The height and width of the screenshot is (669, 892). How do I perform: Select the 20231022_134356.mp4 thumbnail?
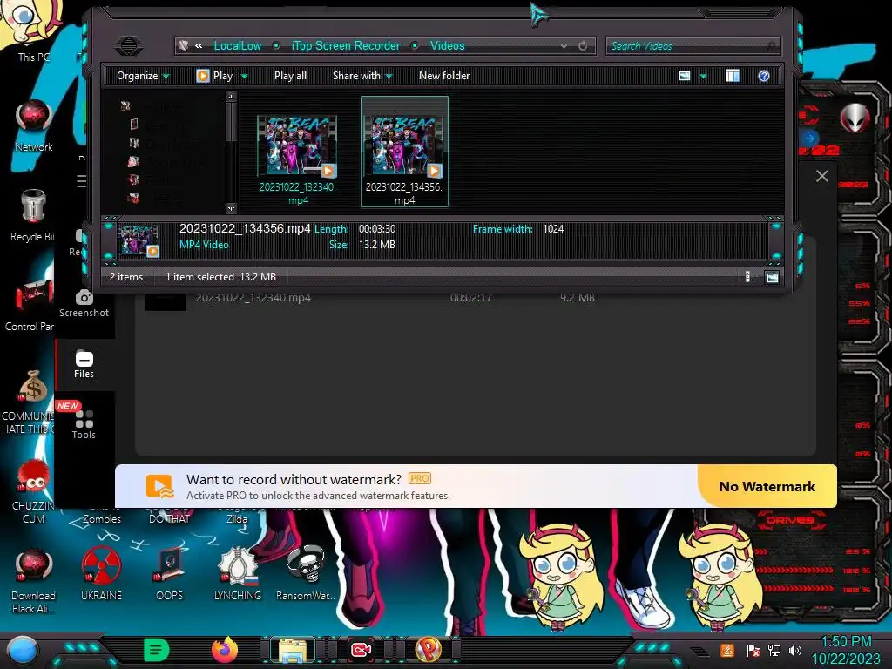404,152
